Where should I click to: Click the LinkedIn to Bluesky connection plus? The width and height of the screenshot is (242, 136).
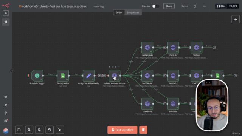[165, 104]
